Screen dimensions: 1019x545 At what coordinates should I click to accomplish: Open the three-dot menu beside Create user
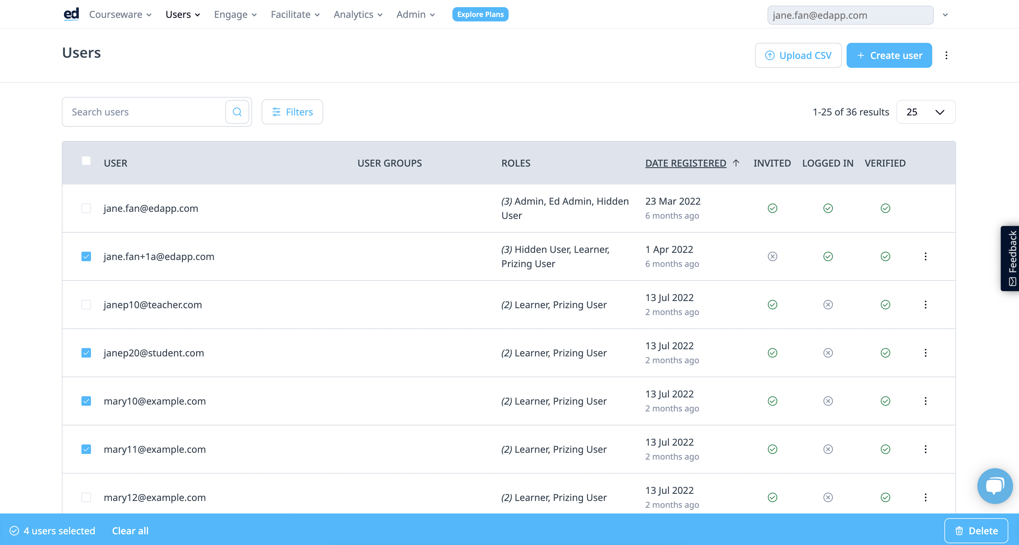946,55
